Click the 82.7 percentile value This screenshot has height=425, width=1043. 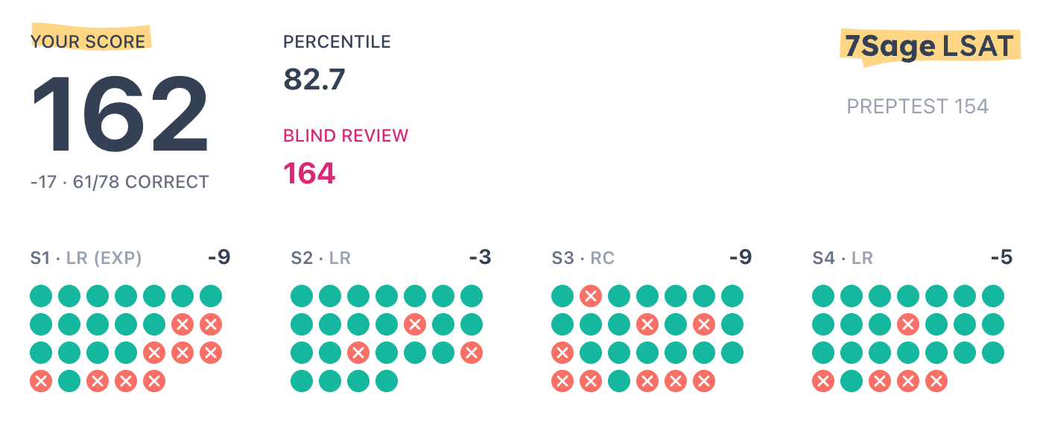tap(314, 79)
